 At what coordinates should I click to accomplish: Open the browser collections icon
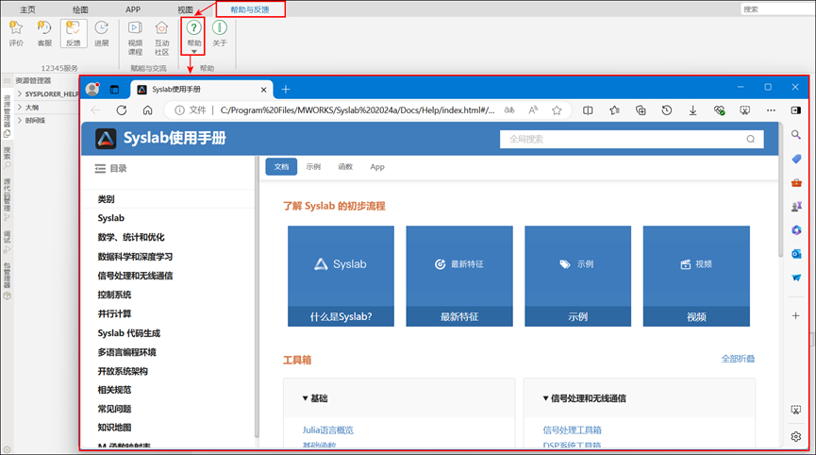[x=641, y=110]
